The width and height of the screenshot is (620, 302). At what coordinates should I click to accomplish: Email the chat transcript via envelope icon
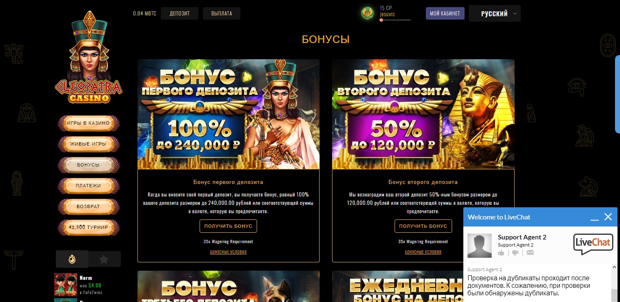click(530, 253)
